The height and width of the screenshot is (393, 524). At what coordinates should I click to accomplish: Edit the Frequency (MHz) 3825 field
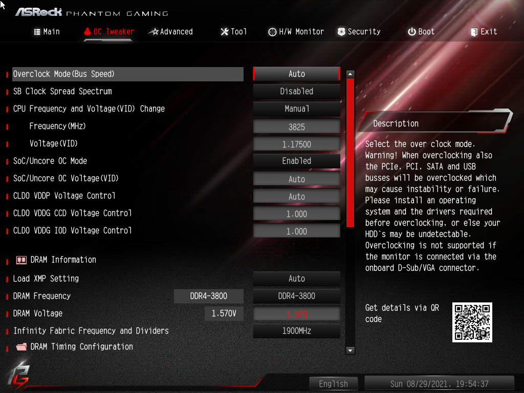(x=297, y=127)
